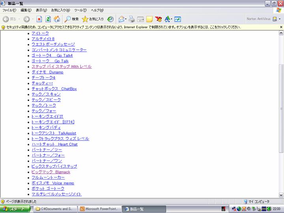Click the security shield icon in information bar

(3, 27)
